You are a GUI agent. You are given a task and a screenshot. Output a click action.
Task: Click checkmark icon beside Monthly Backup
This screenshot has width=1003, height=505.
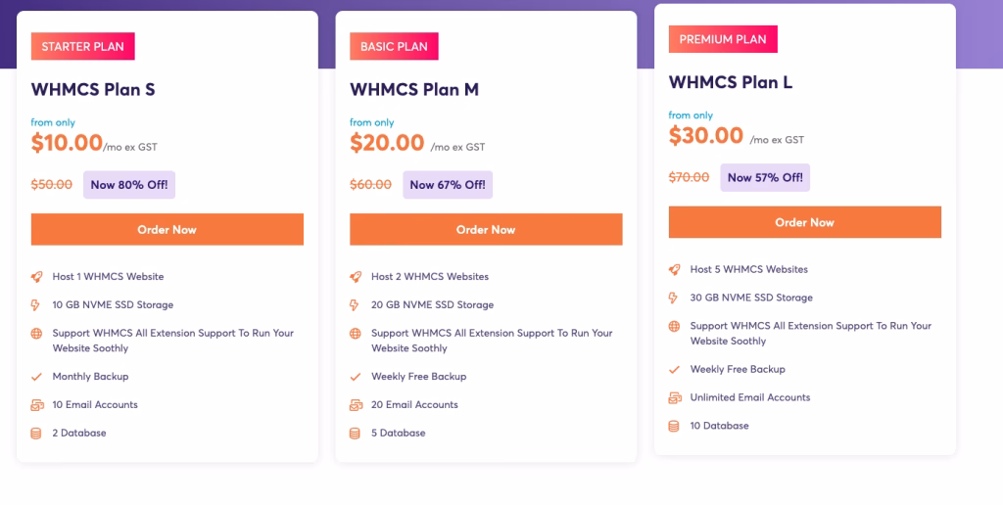coord(36,377)
